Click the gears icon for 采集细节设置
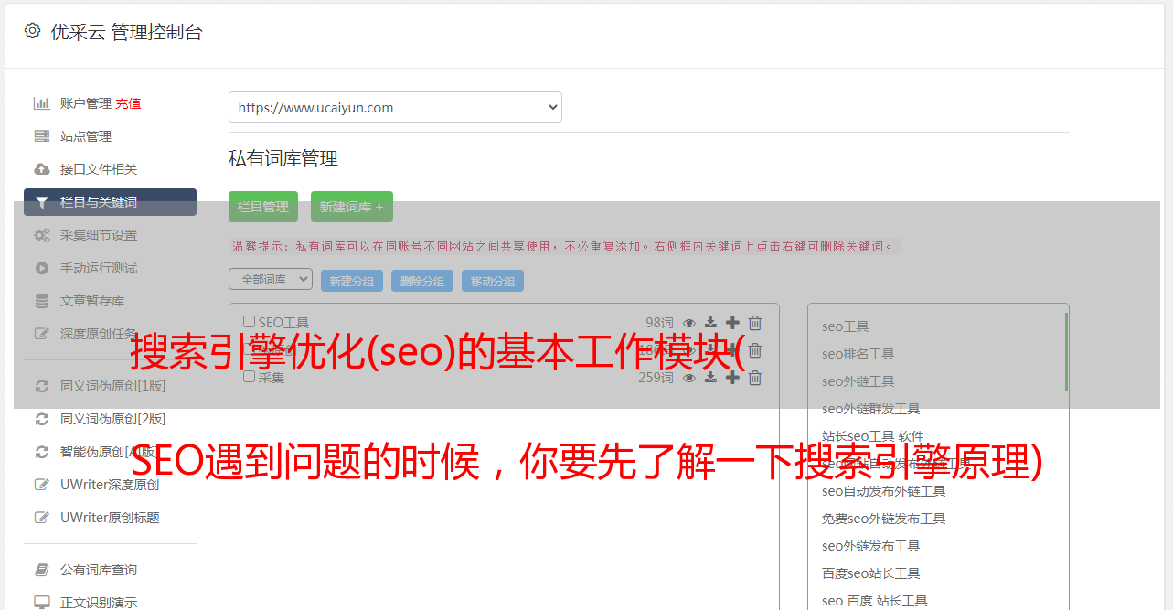Viewport: 1173px width, 610px height. pos(42,235)
